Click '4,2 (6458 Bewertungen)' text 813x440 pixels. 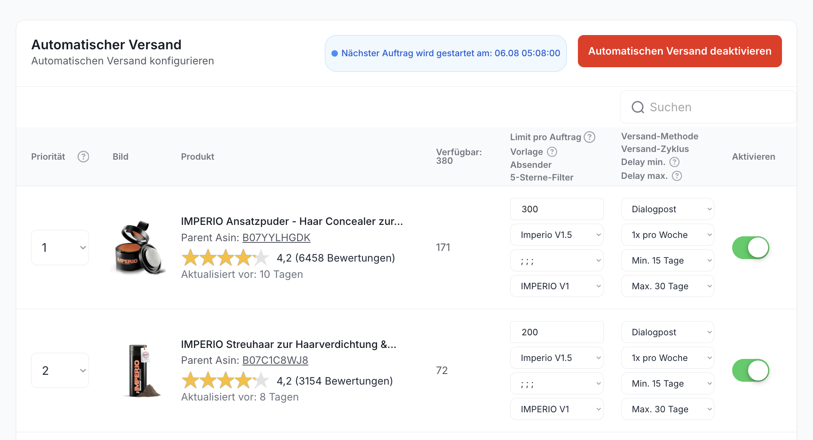(x=336, y=258)
